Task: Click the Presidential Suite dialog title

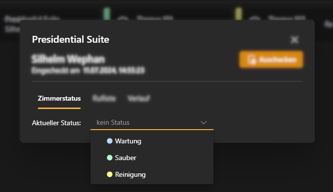Action: (x=70, y=40)
